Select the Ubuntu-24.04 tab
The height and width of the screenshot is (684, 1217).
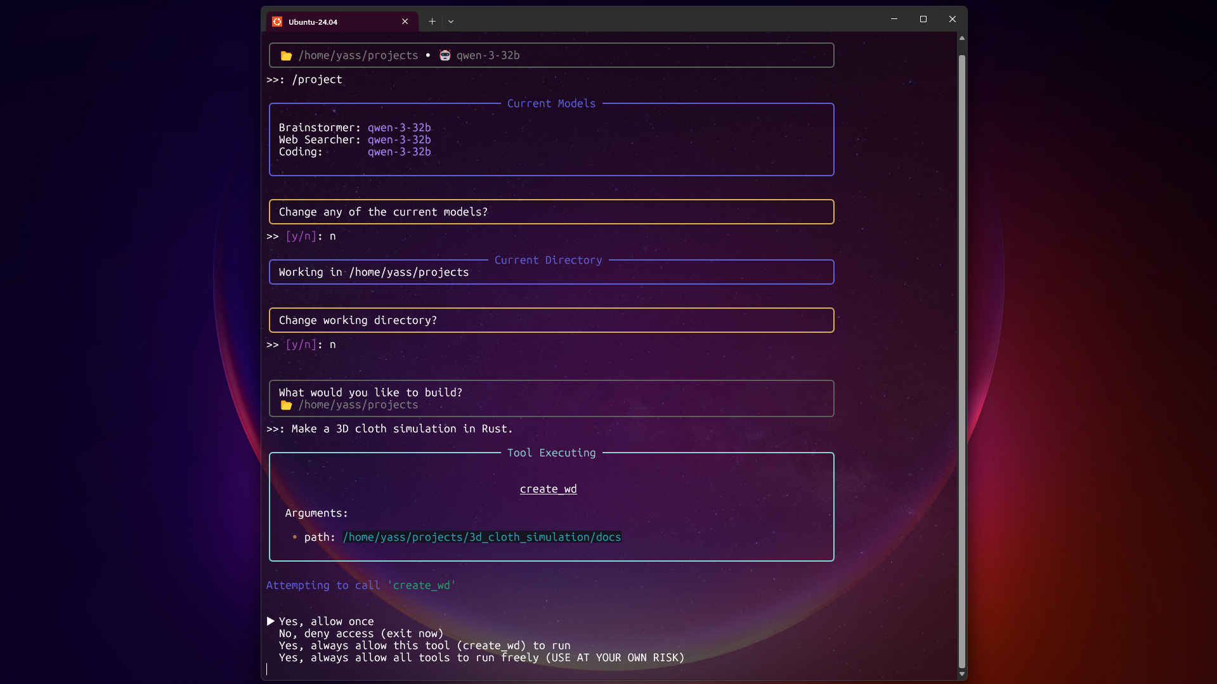[x=342, y=22]
